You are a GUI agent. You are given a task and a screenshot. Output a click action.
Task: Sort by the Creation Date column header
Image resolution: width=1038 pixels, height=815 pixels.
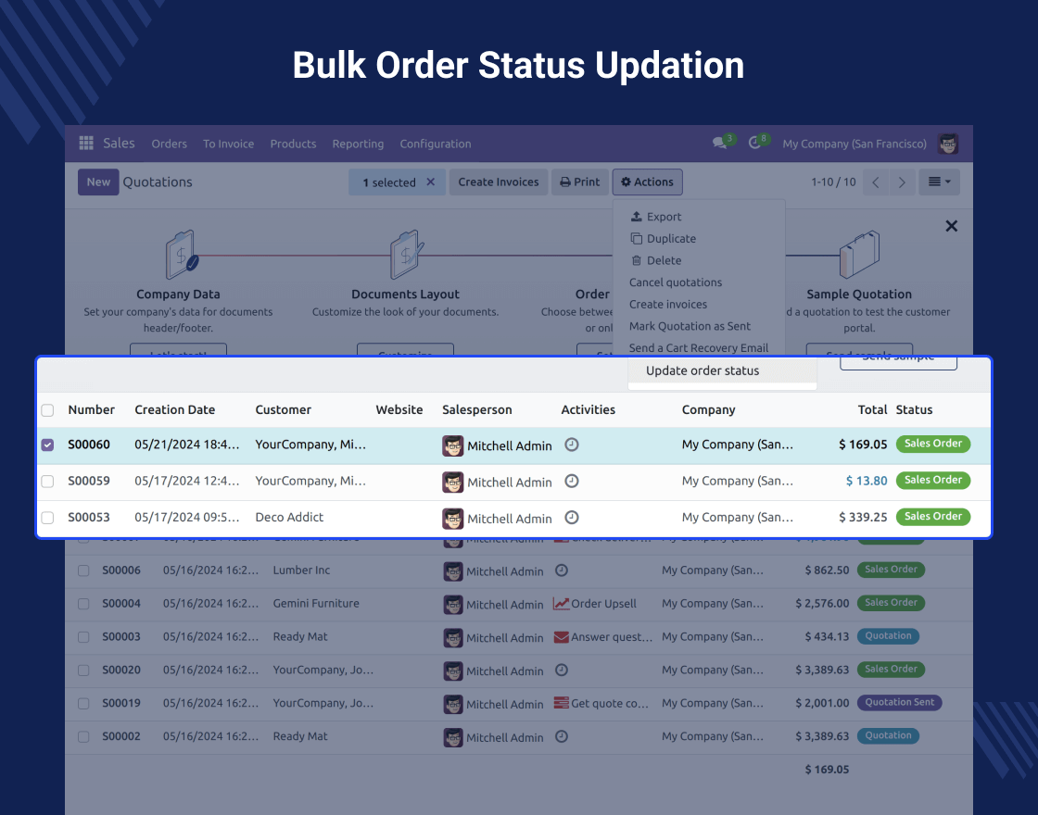click(x=175, y=409)
